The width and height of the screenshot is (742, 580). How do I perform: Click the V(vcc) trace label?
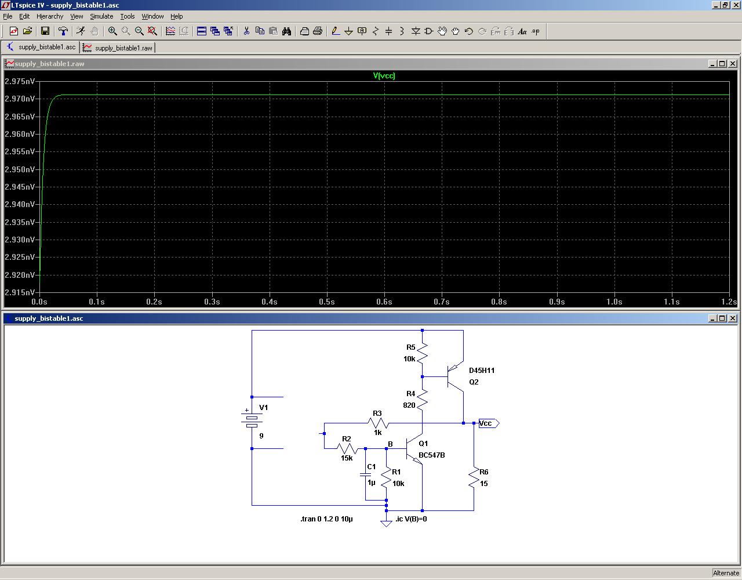tap(384, 76)
